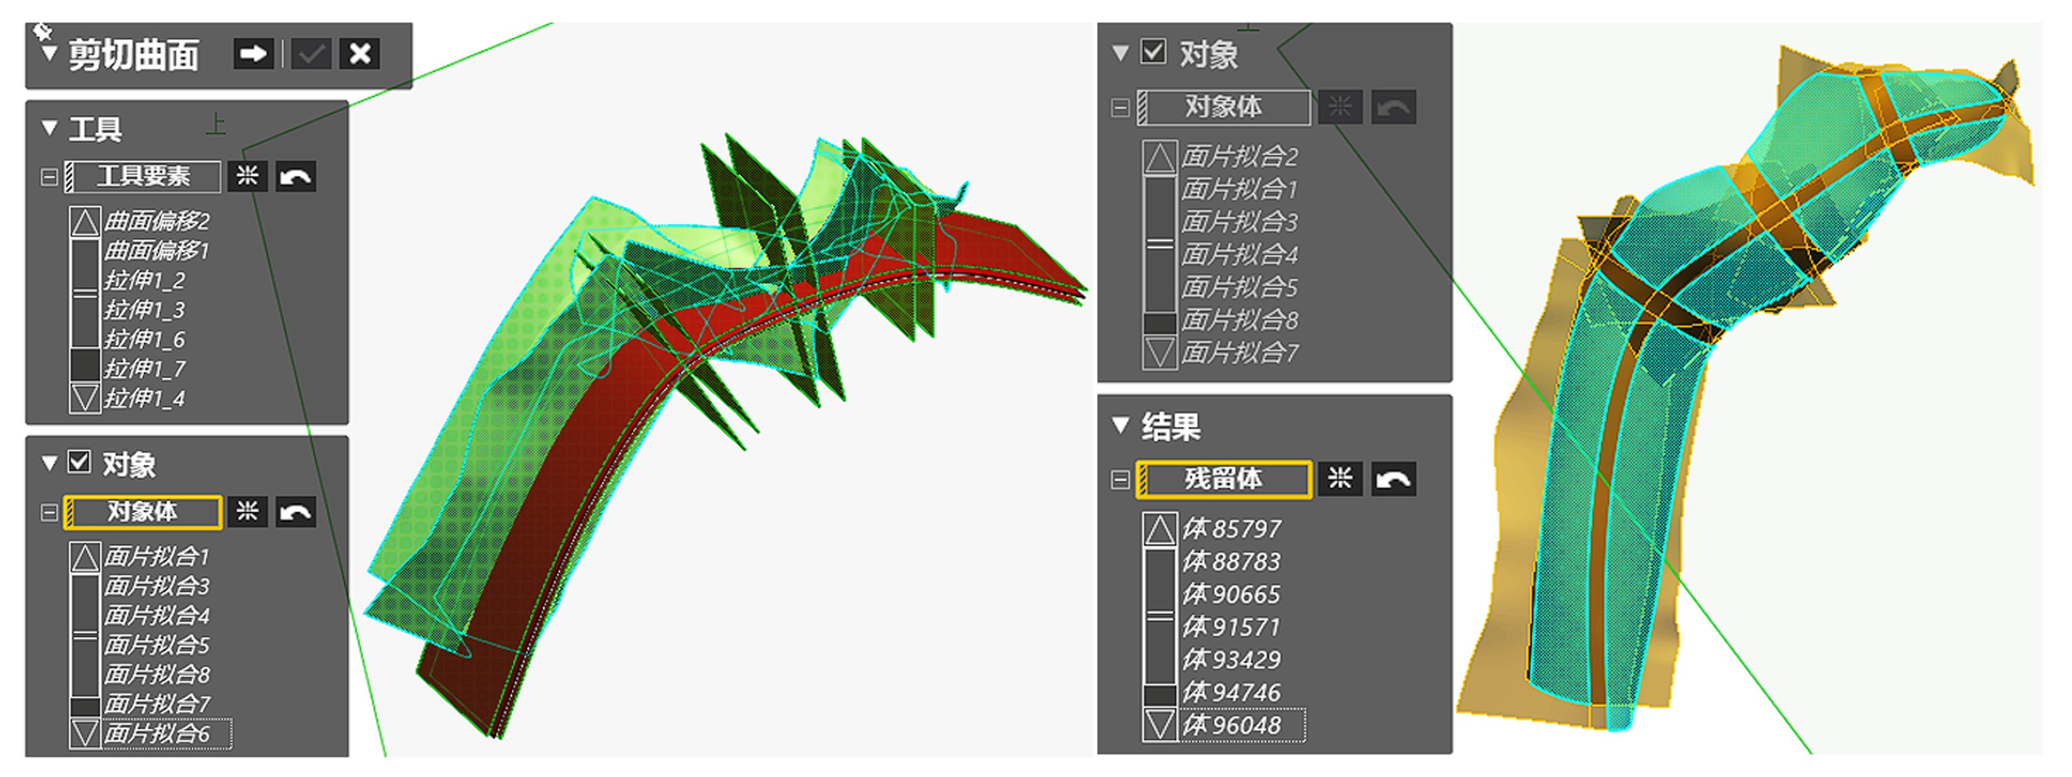Image resolution: width=2072 pixels, height=777 pixels.
Task: Select 面片拟合5 in left object list
Action: click(157, 645)
